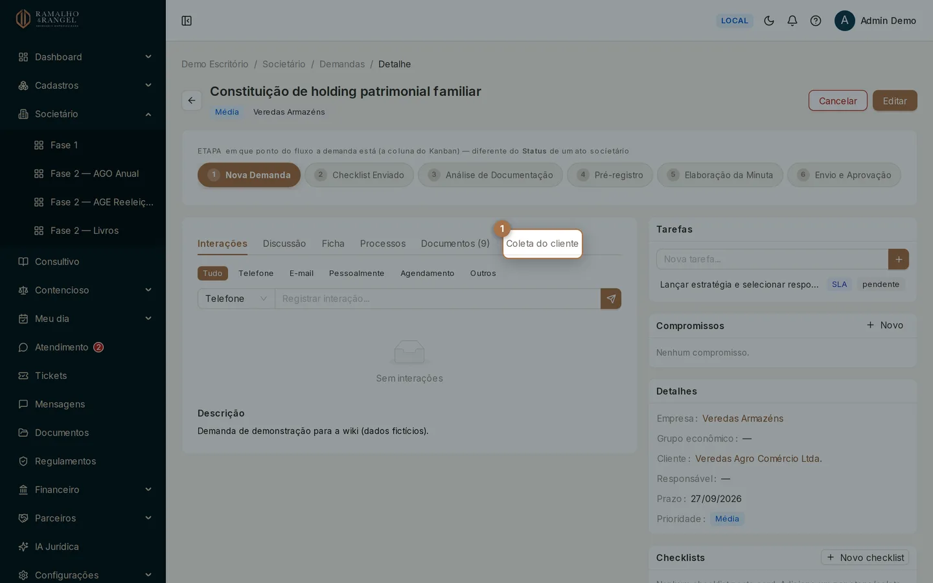Expand Financeiro menu chevron
The height and width of the screenshot is (583, 933).
[x=148, y=490]
